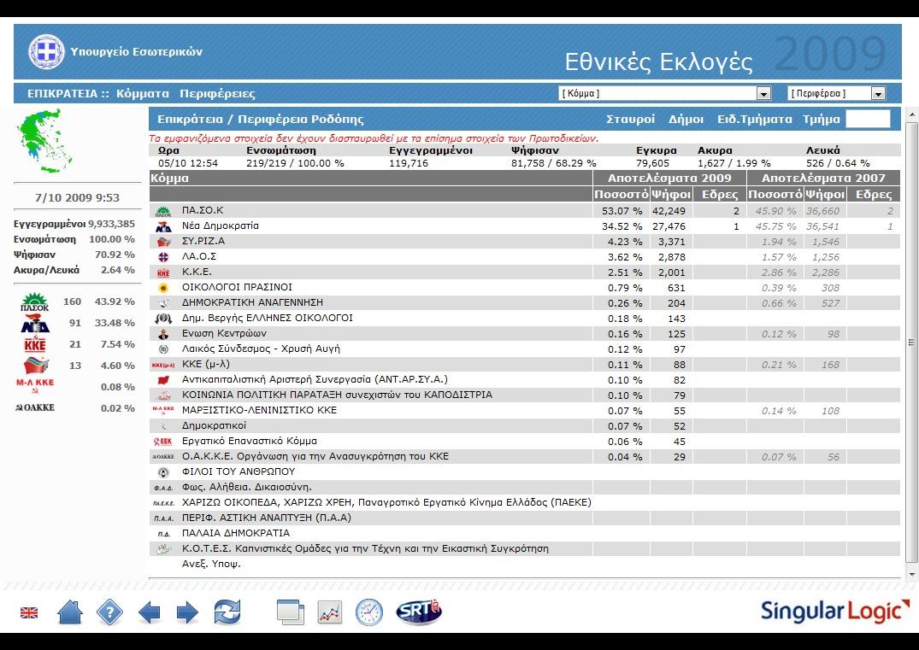Go back with the left arrow icon
Screen dimensions: 919x650
click(x=149, y=613)
